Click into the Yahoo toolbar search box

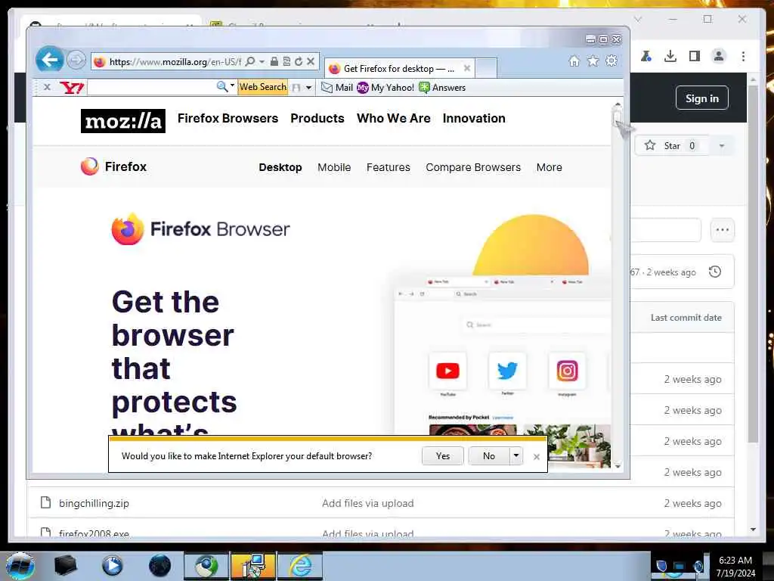pyautogui.click(x=150, y=88)
